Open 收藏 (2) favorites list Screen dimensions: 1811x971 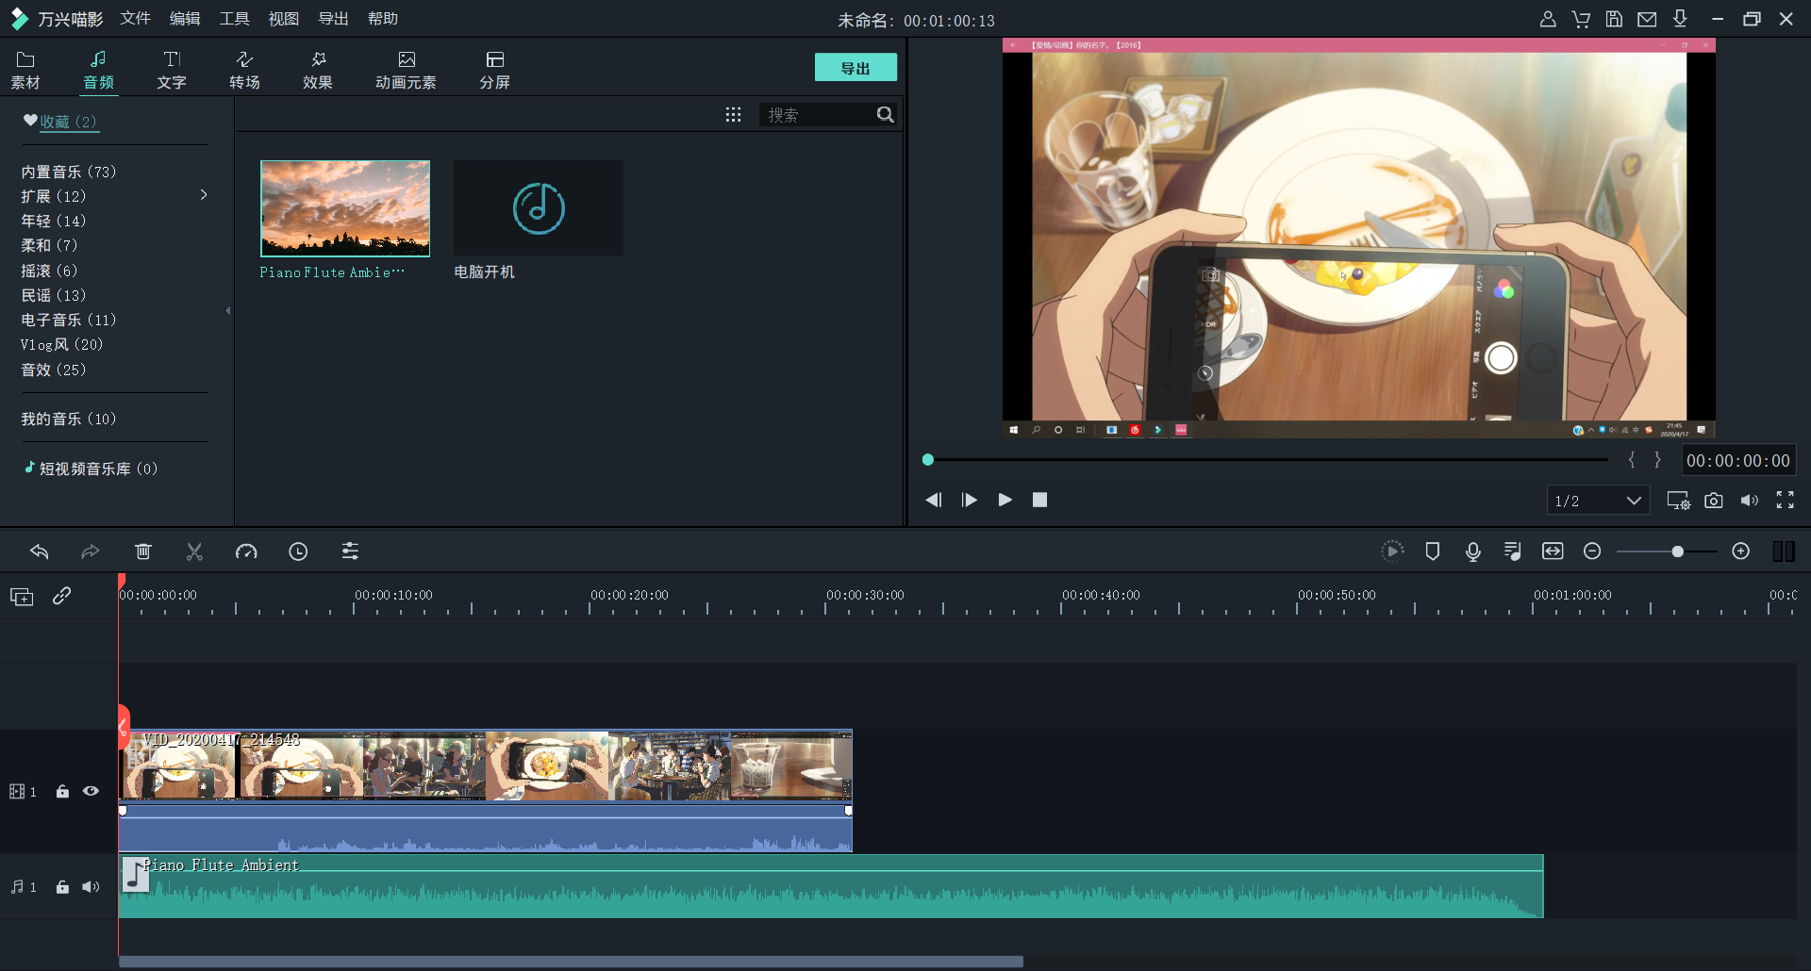point(60,122)
